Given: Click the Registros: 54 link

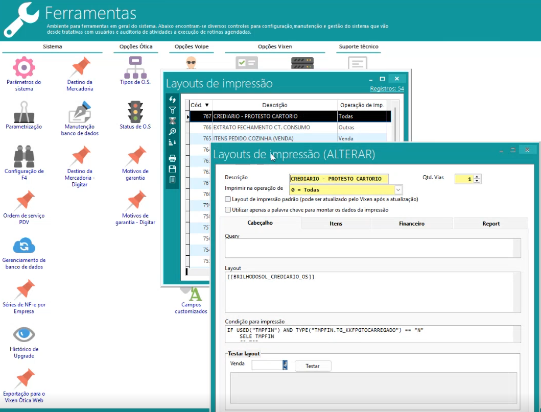Looking at the screenshot, I should click(x=387, y=89).
